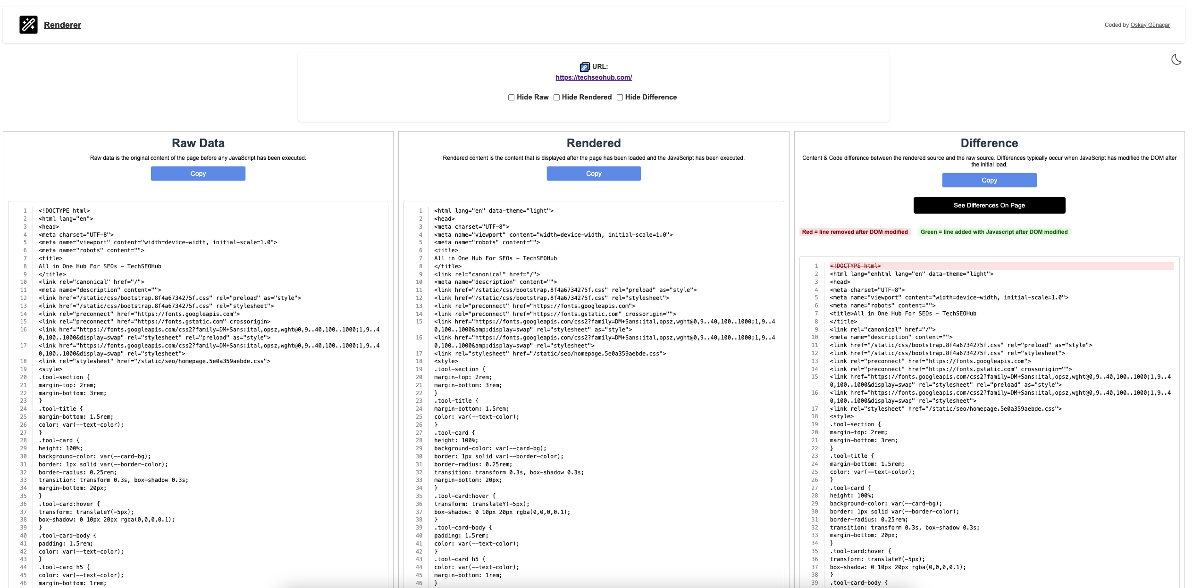
Task: Select the Rendered heading
Action: pyautogui.click(x=594, y=143)
